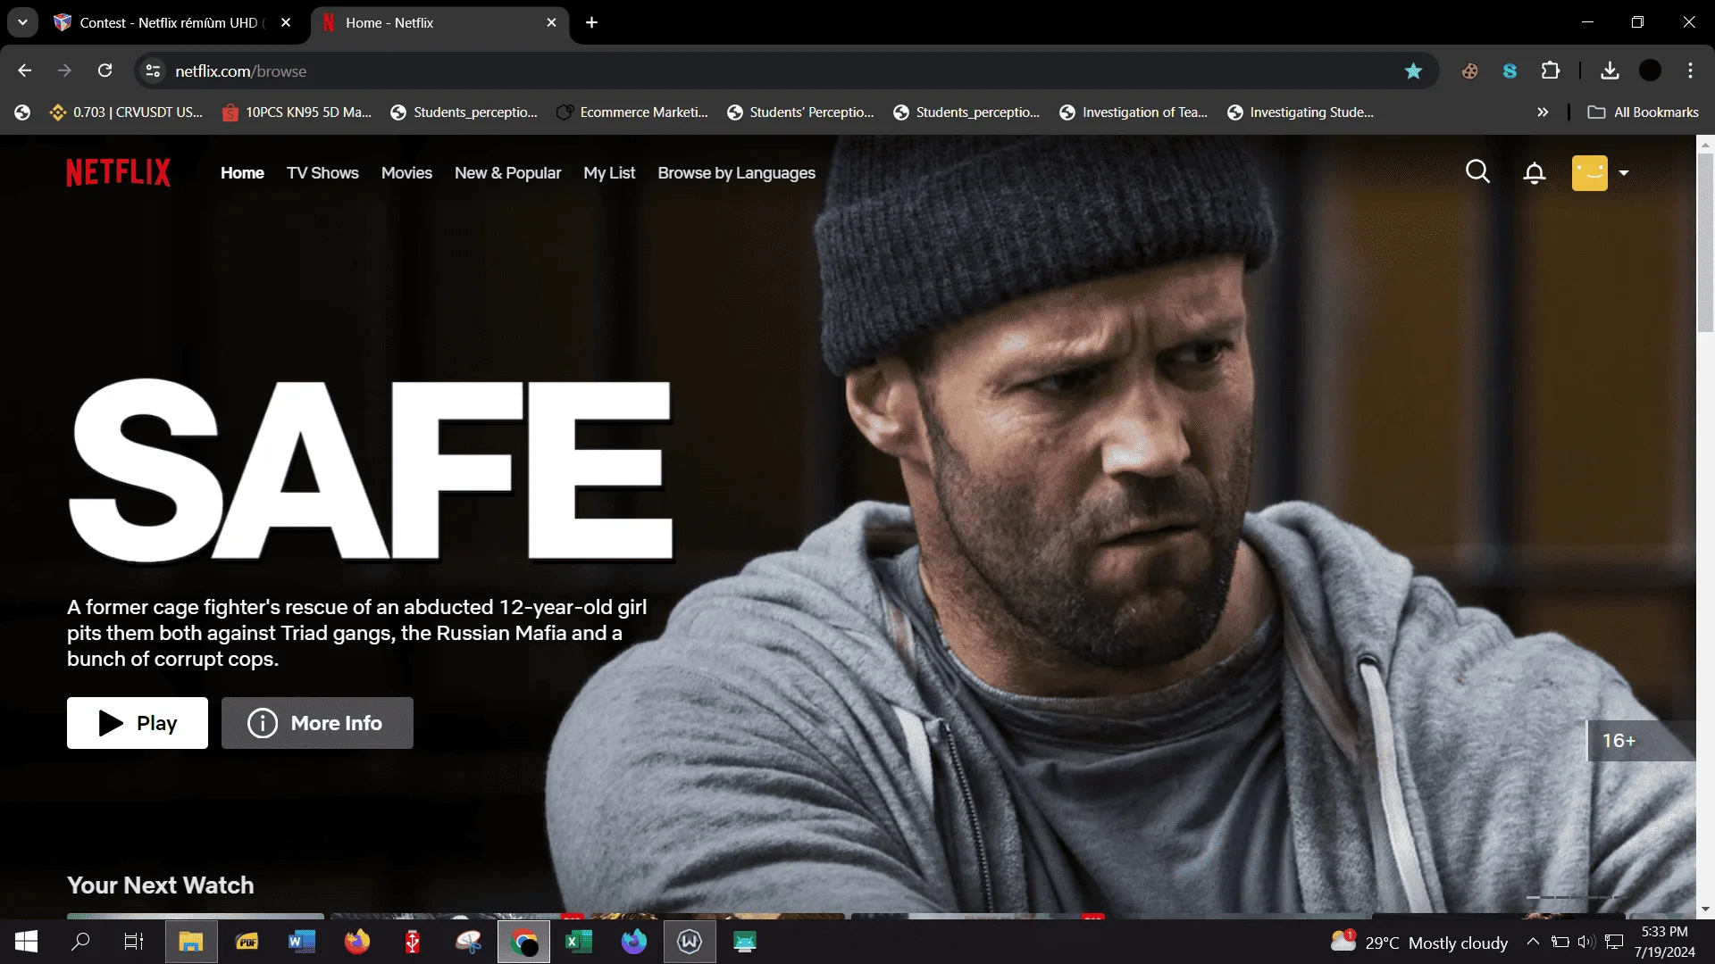Screen dimensions: 1715x964
Task: Close the Contest Netflix tab
Action: click(286, 22)
